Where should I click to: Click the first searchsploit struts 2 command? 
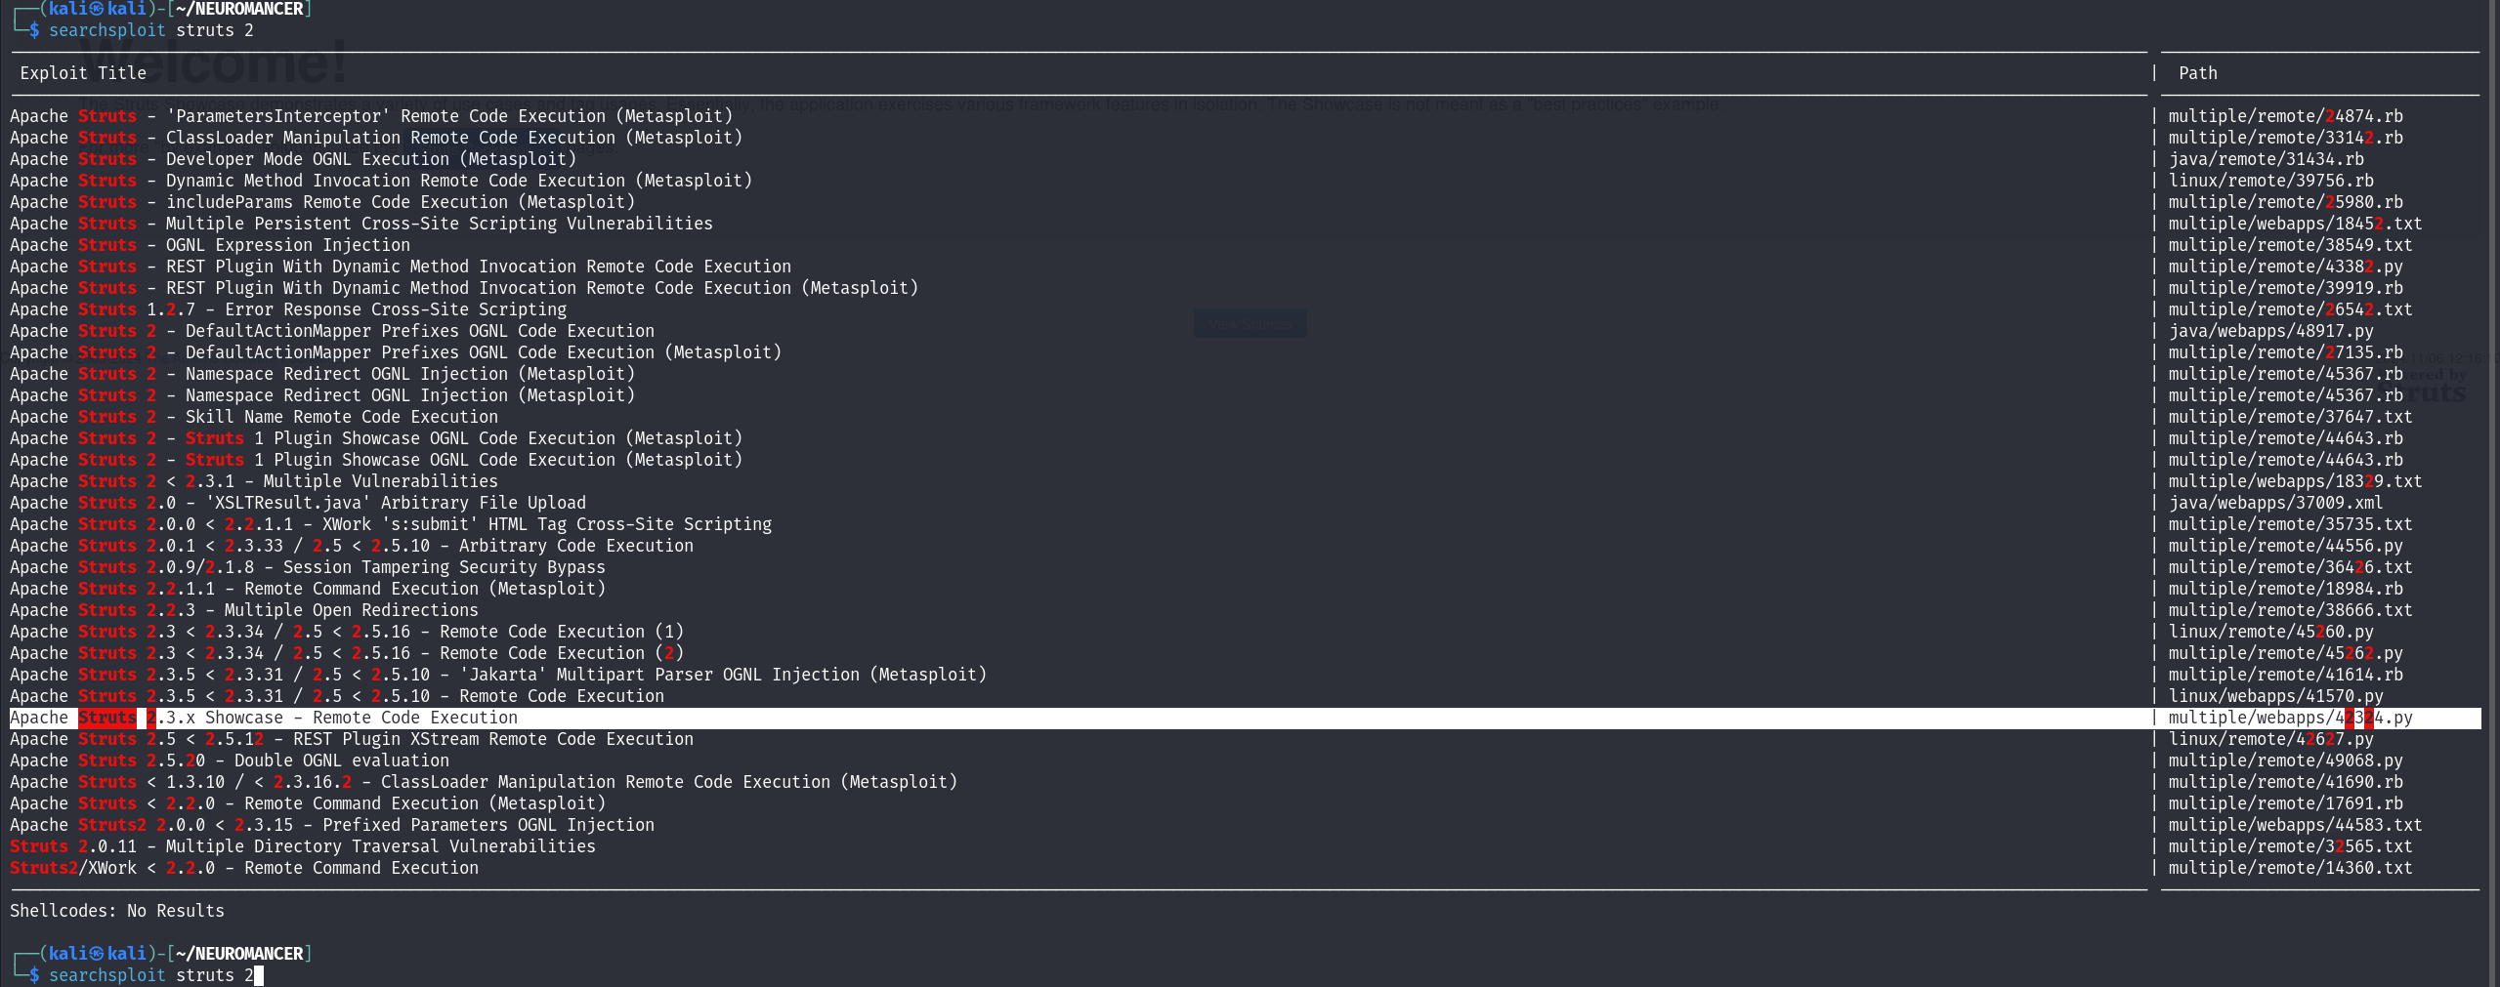(151, 30)
